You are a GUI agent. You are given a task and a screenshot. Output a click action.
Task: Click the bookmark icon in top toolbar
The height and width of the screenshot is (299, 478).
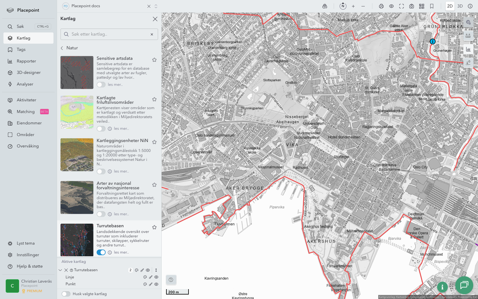click(432, 6)
